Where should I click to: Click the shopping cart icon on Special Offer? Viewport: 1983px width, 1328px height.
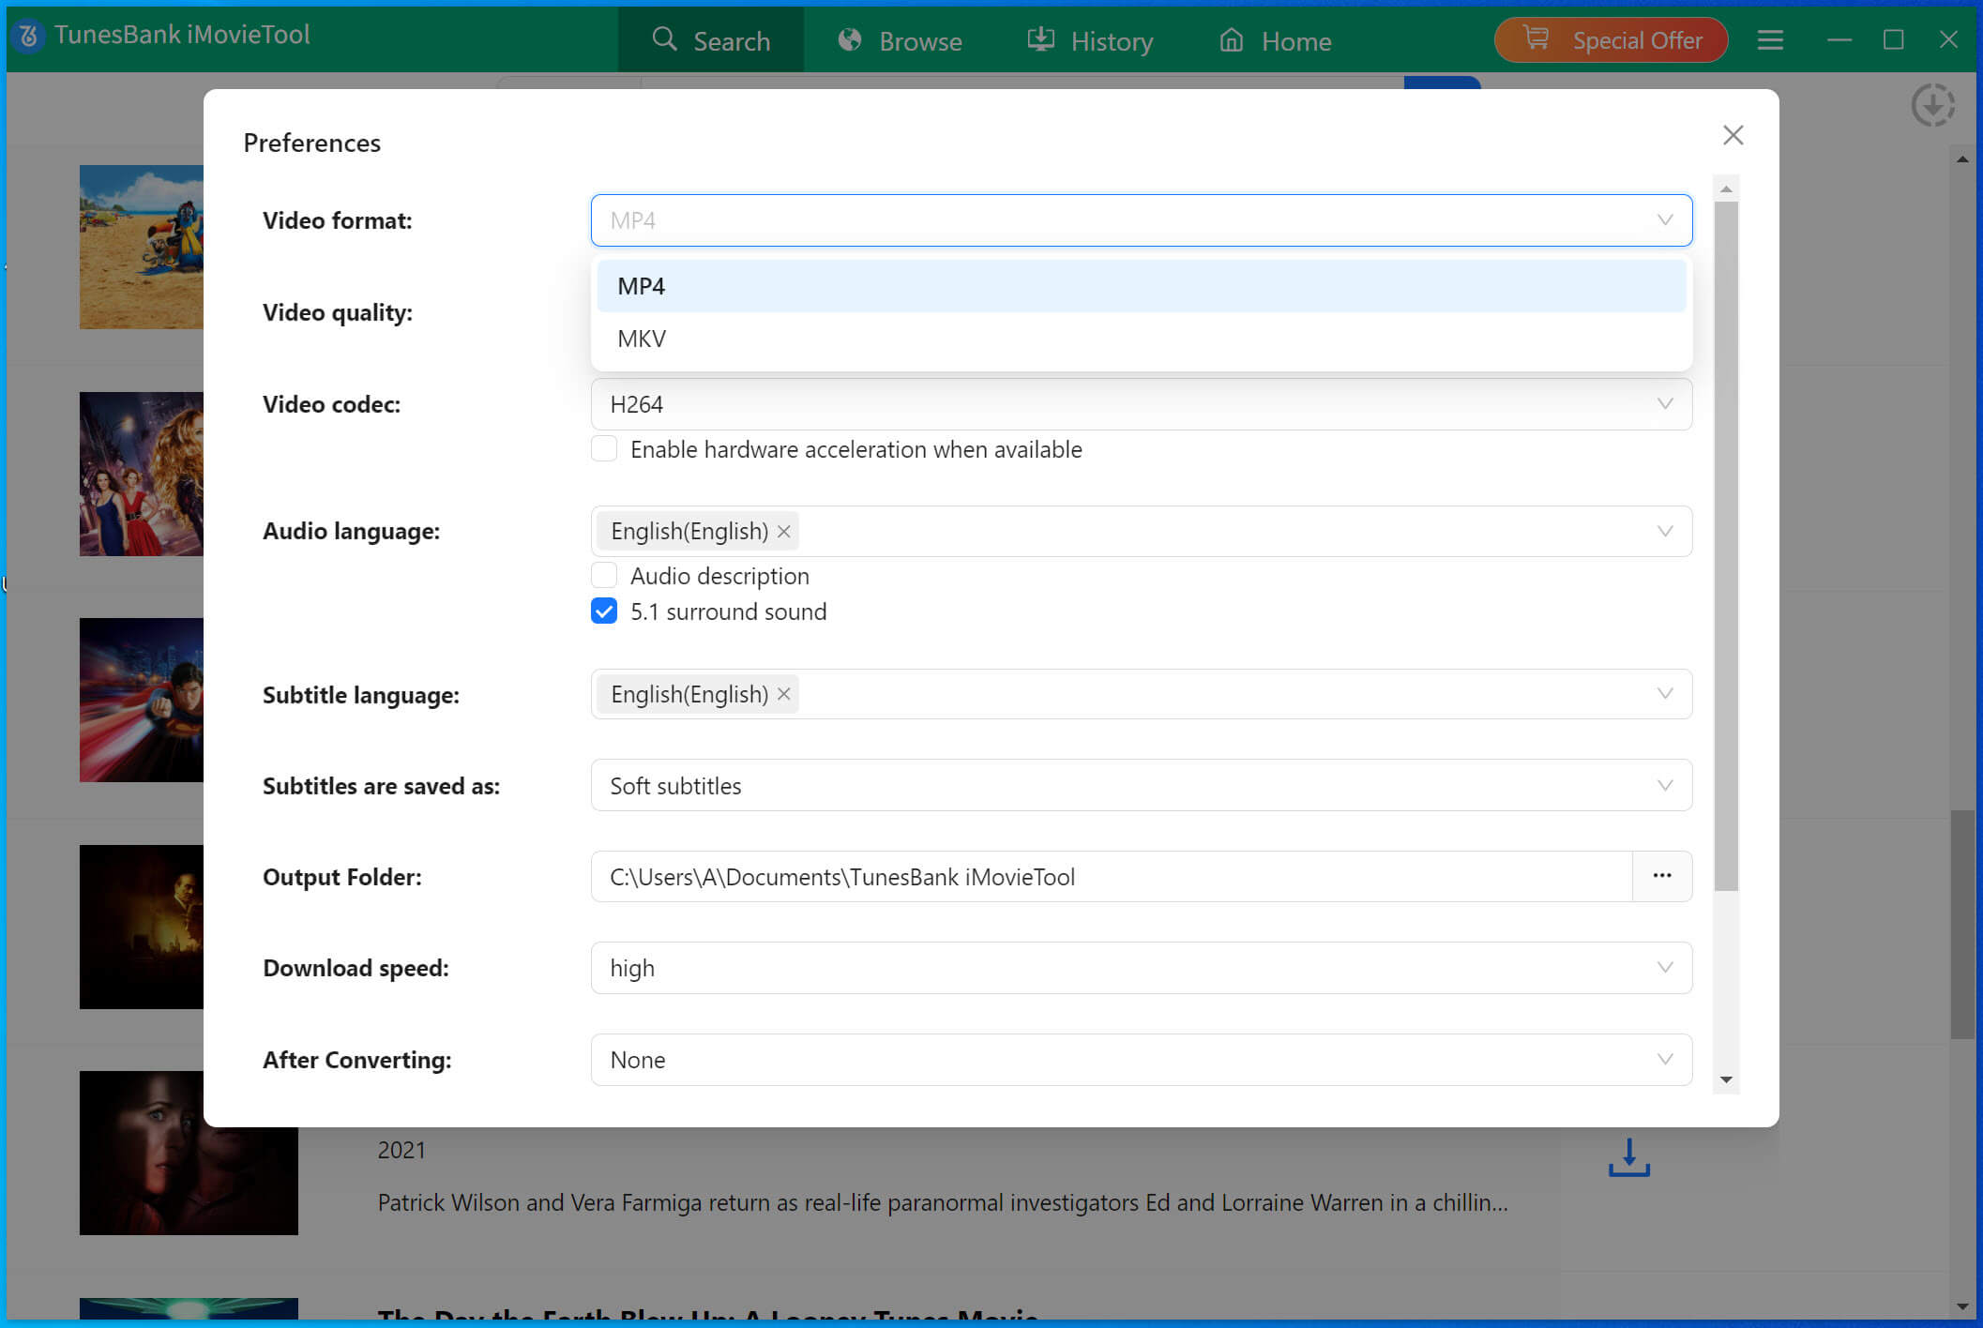point(1538,38)
